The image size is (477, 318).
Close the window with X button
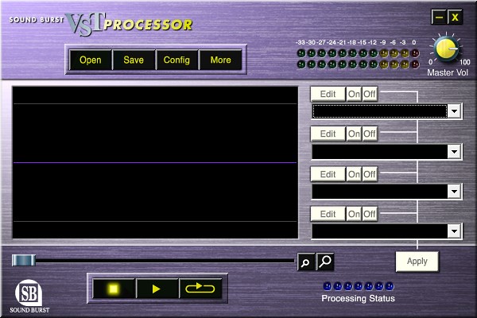point(455,17)
